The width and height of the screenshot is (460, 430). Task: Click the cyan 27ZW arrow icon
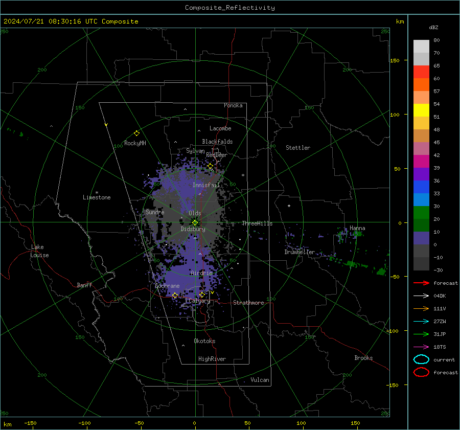pos(421,322)
